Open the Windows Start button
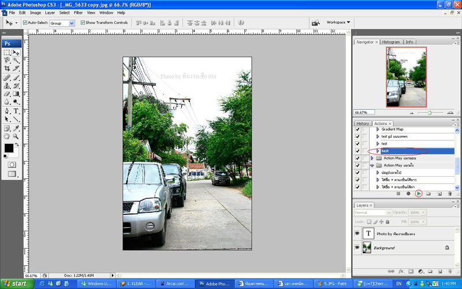 (x=17, y=284)
